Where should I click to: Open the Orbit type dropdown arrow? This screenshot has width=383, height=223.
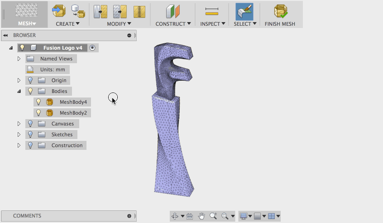point(182,216)
